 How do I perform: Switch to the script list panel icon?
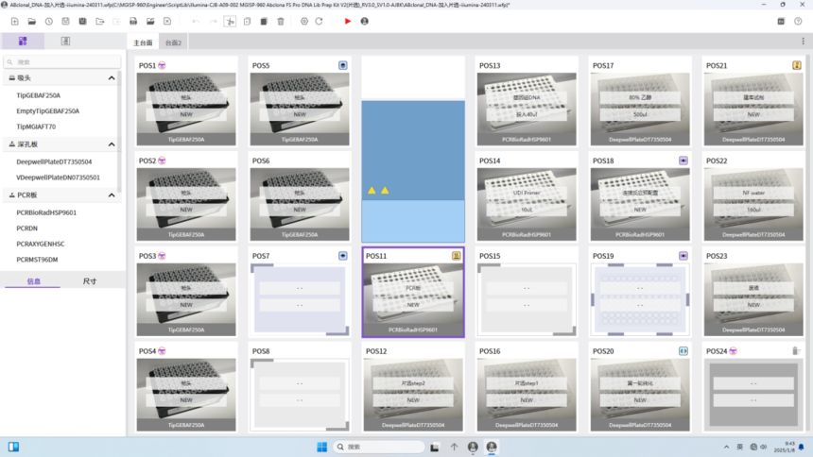[65, 41]
